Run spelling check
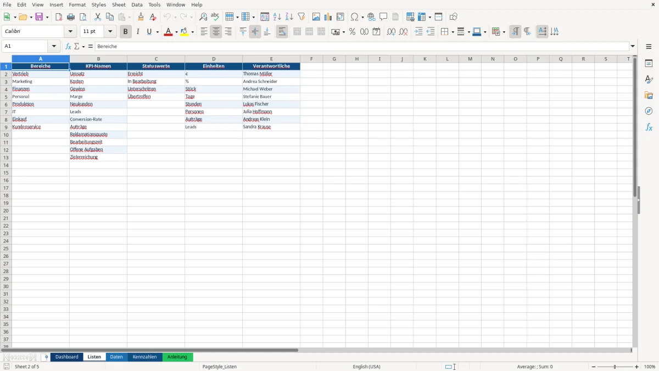This screenshot has width=659, height=371. pos(215,17)
